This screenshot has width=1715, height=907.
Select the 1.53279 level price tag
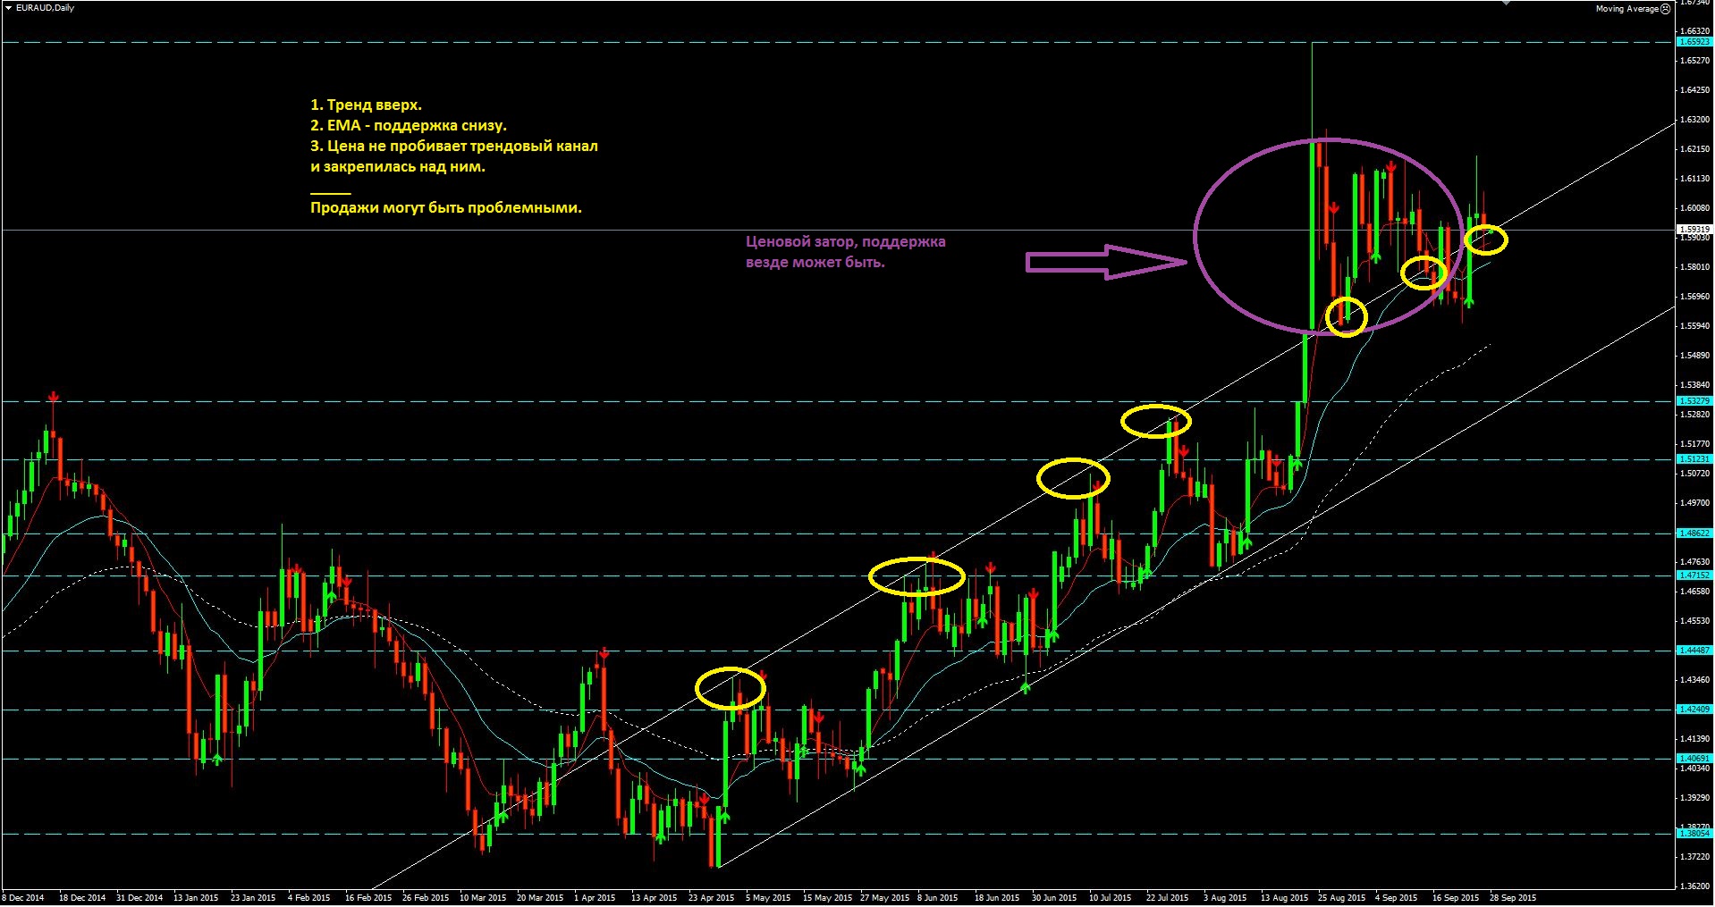click(1694, 401)
